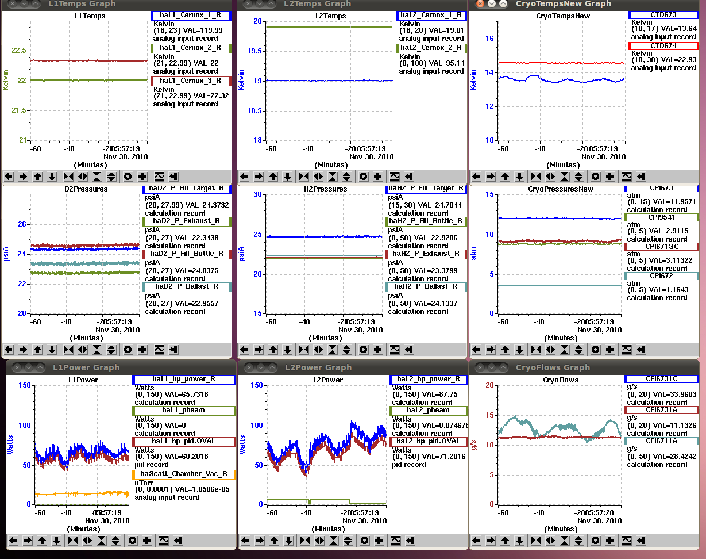This screenshot has height=559, width=706.
Task: Click the plus icon under H2Pressures graph
Action: tap(378, 349)
